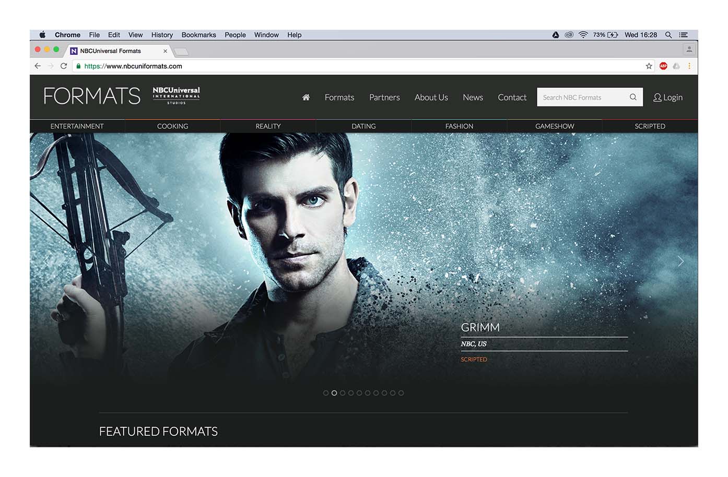Image resolution: width=728 pixels, height=477 pixels.
Task: Reload the page using the refresh icon
Action: [64, 66]
